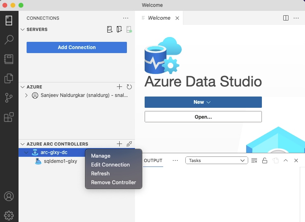
Task: Collapse the arc-glxy-dc tree node
Action: tap(26, 152)
